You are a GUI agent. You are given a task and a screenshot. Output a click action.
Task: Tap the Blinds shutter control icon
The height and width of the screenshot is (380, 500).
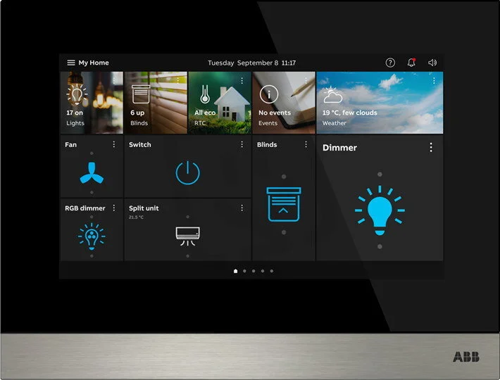[284, 204]
